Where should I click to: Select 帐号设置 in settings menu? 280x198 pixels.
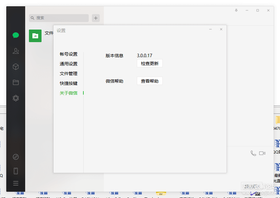point(69,54)
